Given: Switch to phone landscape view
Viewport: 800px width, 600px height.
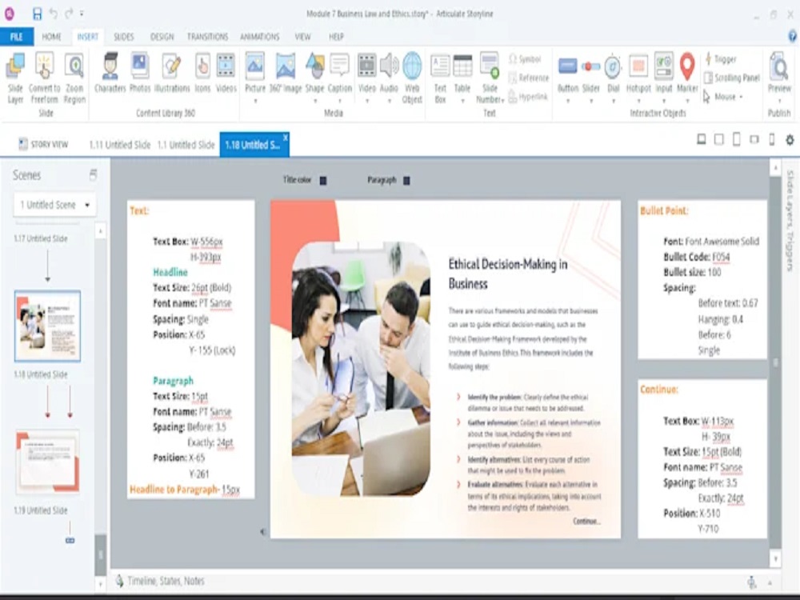Looking at the screenshot, I should 754,138.
